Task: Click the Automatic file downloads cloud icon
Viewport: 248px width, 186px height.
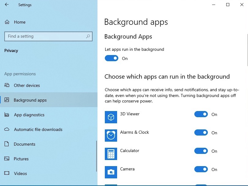Action: click(7, 129)
